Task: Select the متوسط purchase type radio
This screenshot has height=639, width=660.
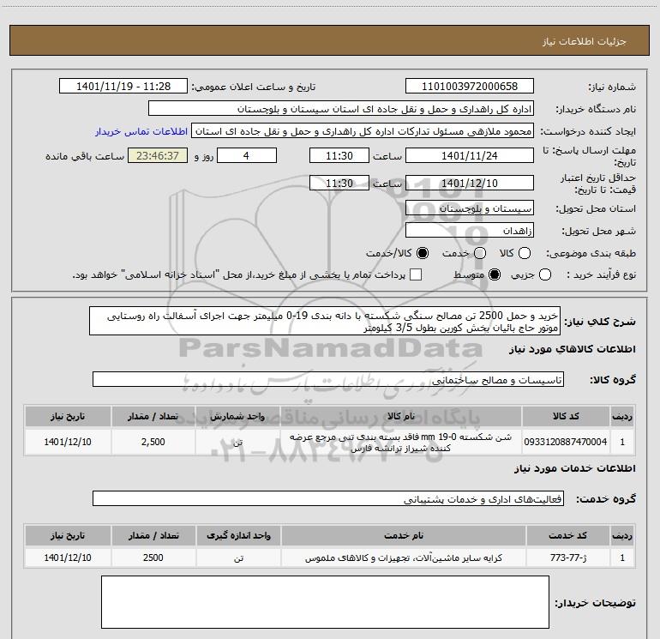Action: click(x=495, y=274)
